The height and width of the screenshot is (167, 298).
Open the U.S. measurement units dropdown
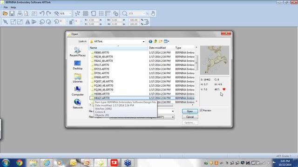[70, 13]
